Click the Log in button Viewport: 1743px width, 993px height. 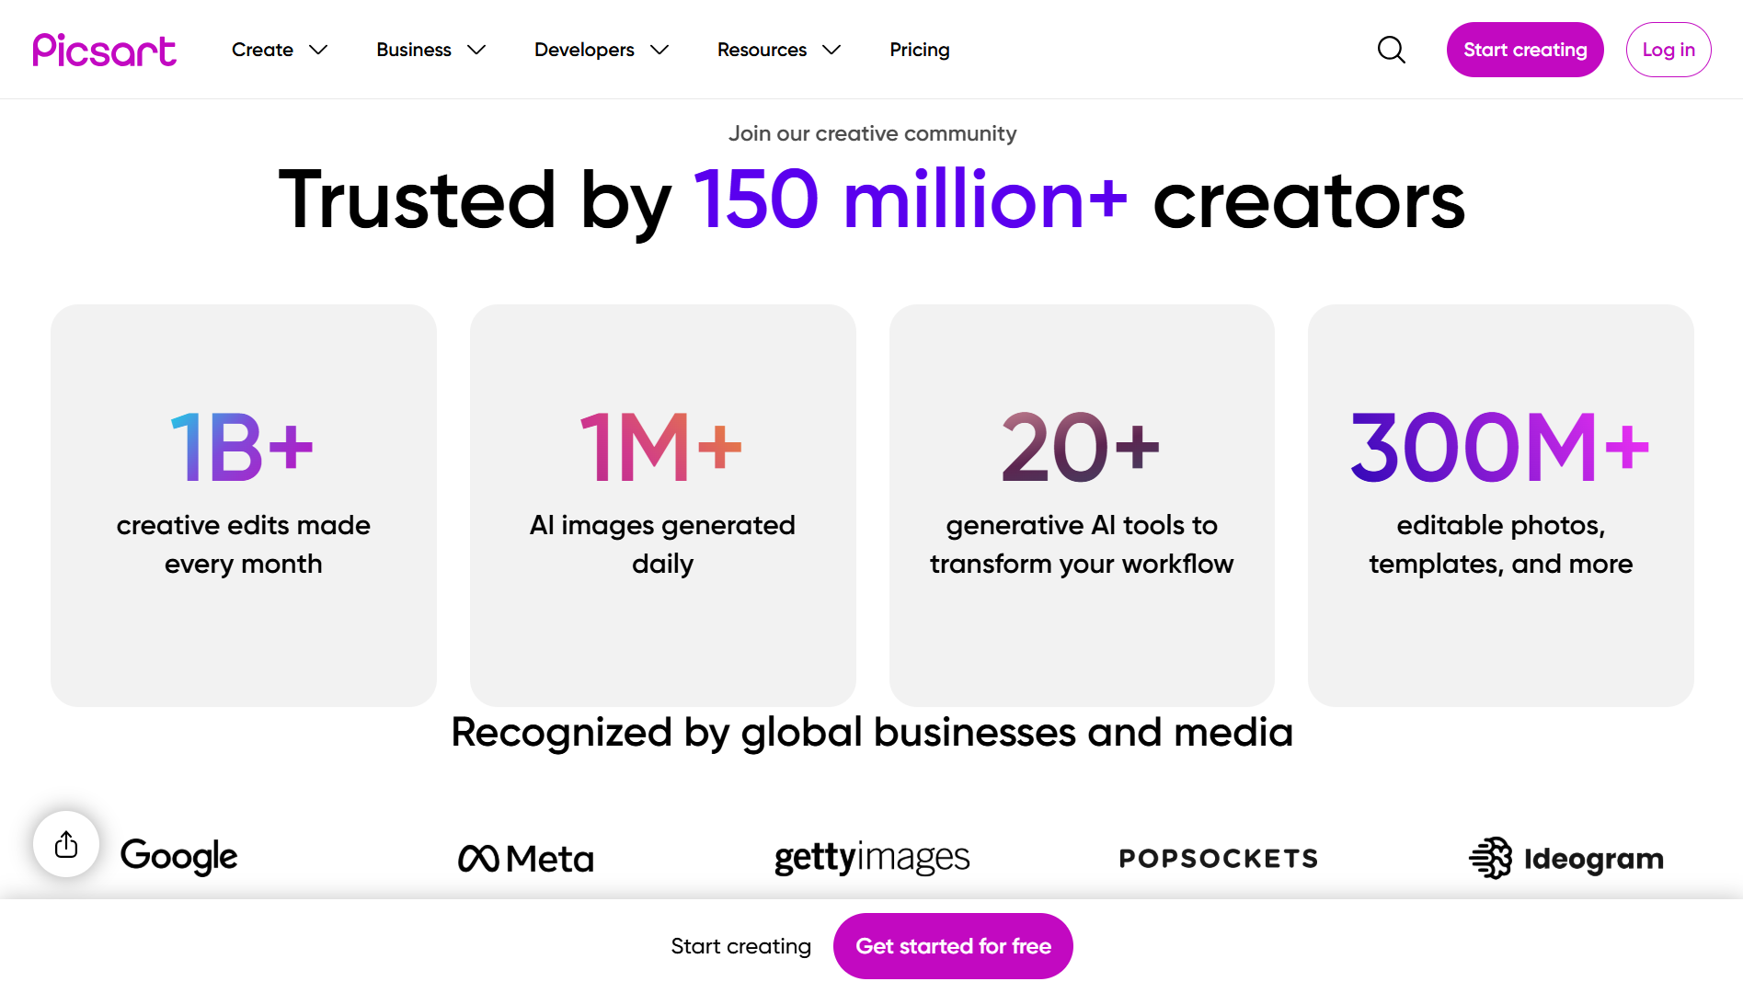click(x=1668, y=50)
